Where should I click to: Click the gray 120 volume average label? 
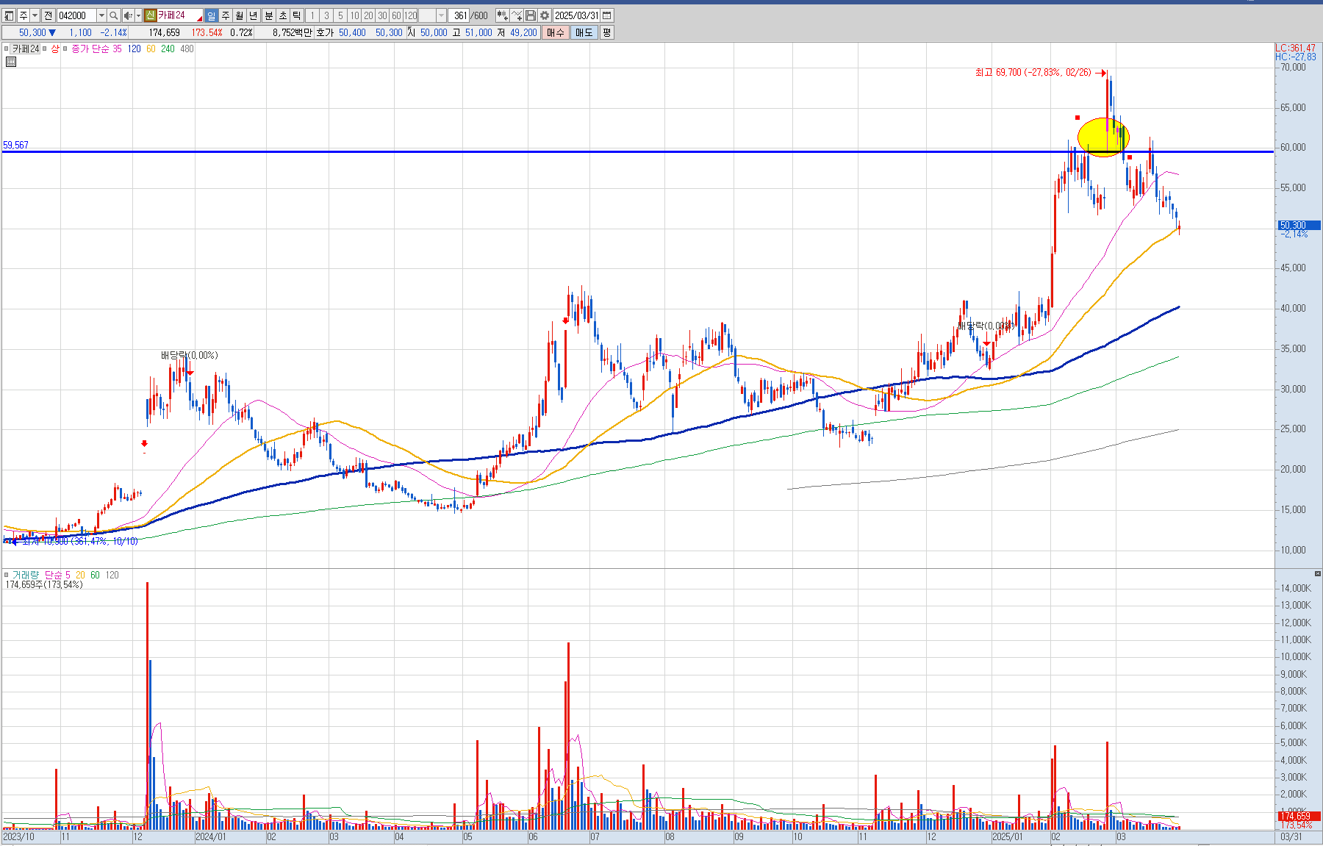(x=112, y=575)
